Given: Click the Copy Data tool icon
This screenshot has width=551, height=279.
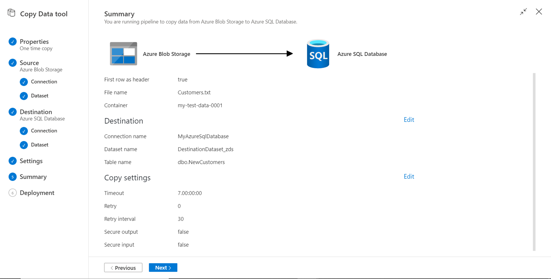Looking at the screenshot, I should tap(11, 13).
